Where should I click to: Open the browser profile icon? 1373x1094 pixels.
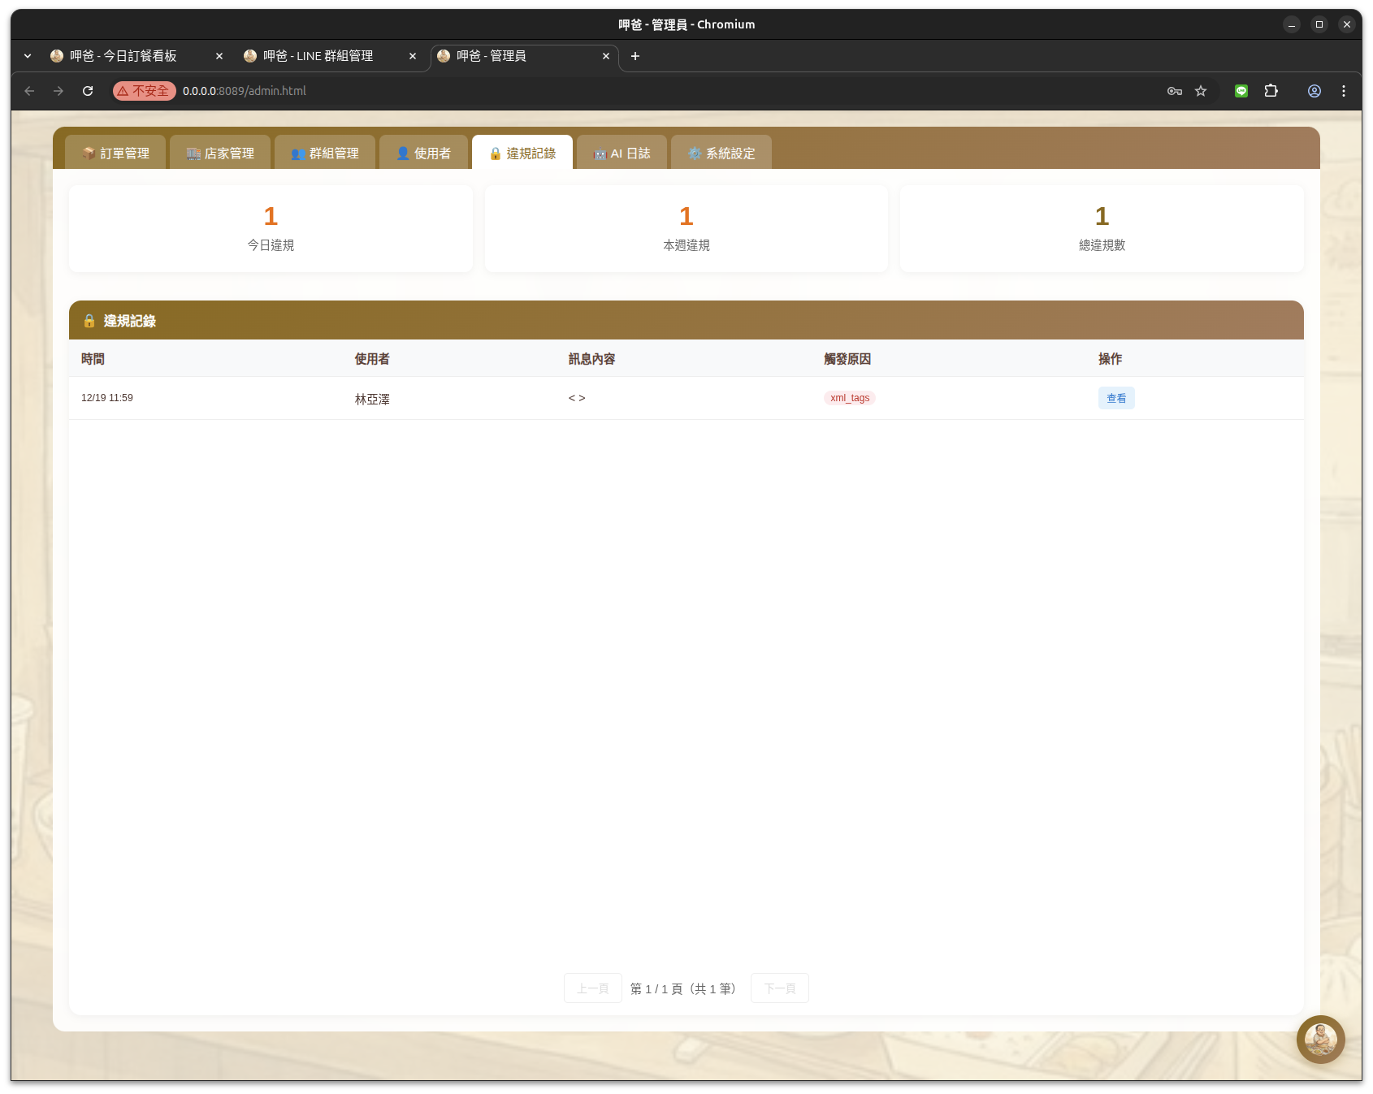tap(1314, 91)
